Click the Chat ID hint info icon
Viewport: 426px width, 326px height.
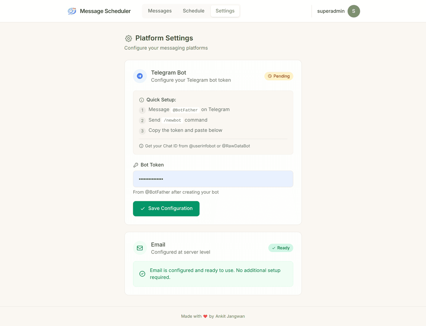click(x=141, y=146)
